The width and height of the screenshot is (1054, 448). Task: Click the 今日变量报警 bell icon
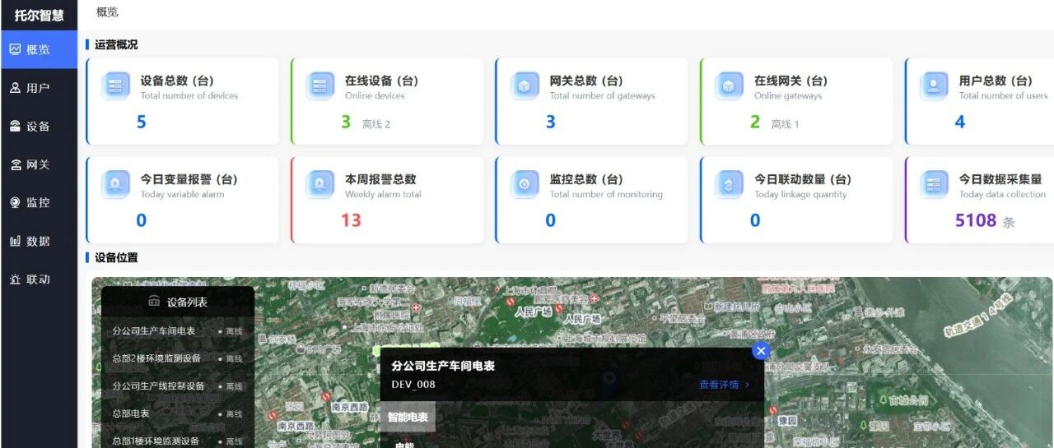click(115, 185)
